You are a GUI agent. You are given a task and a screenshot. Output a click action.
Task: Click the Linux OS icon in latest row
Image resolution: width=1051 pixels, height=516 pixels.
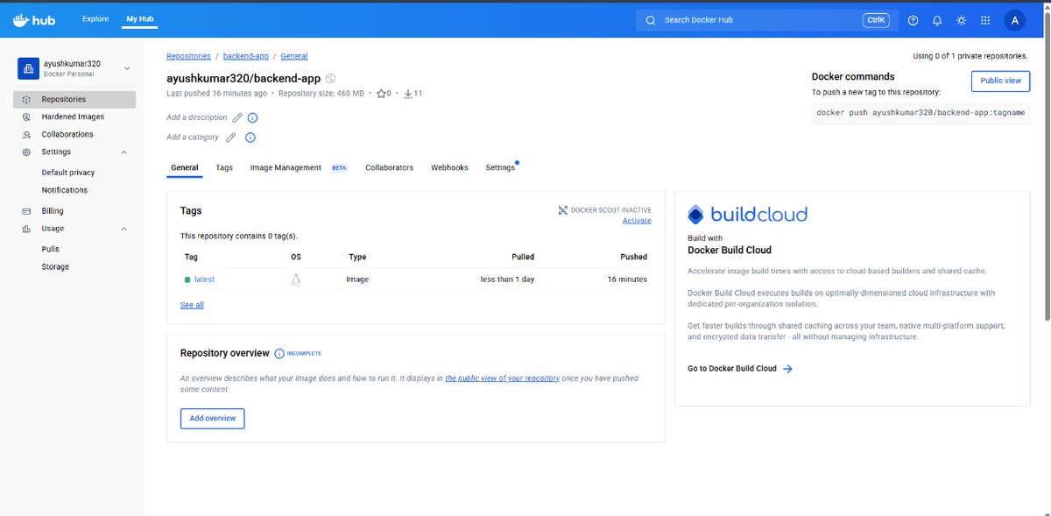(x=295, y=279)
